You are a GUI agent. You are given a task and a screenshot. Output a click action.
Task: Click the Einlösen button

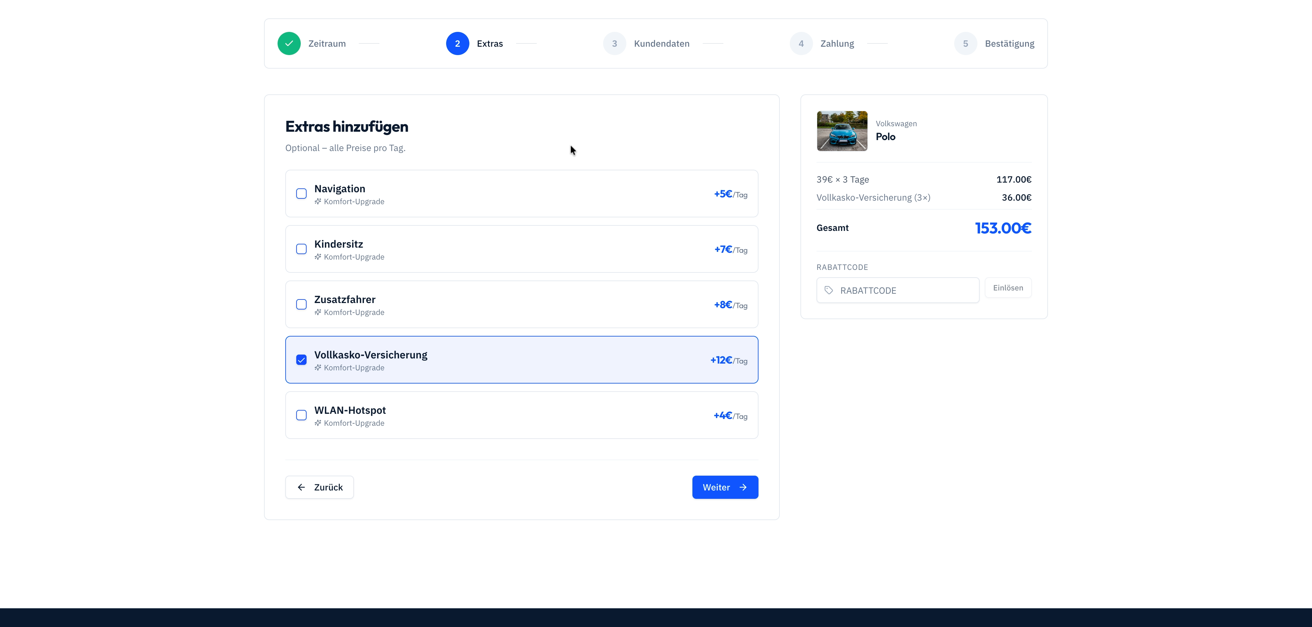point(1008,288)
